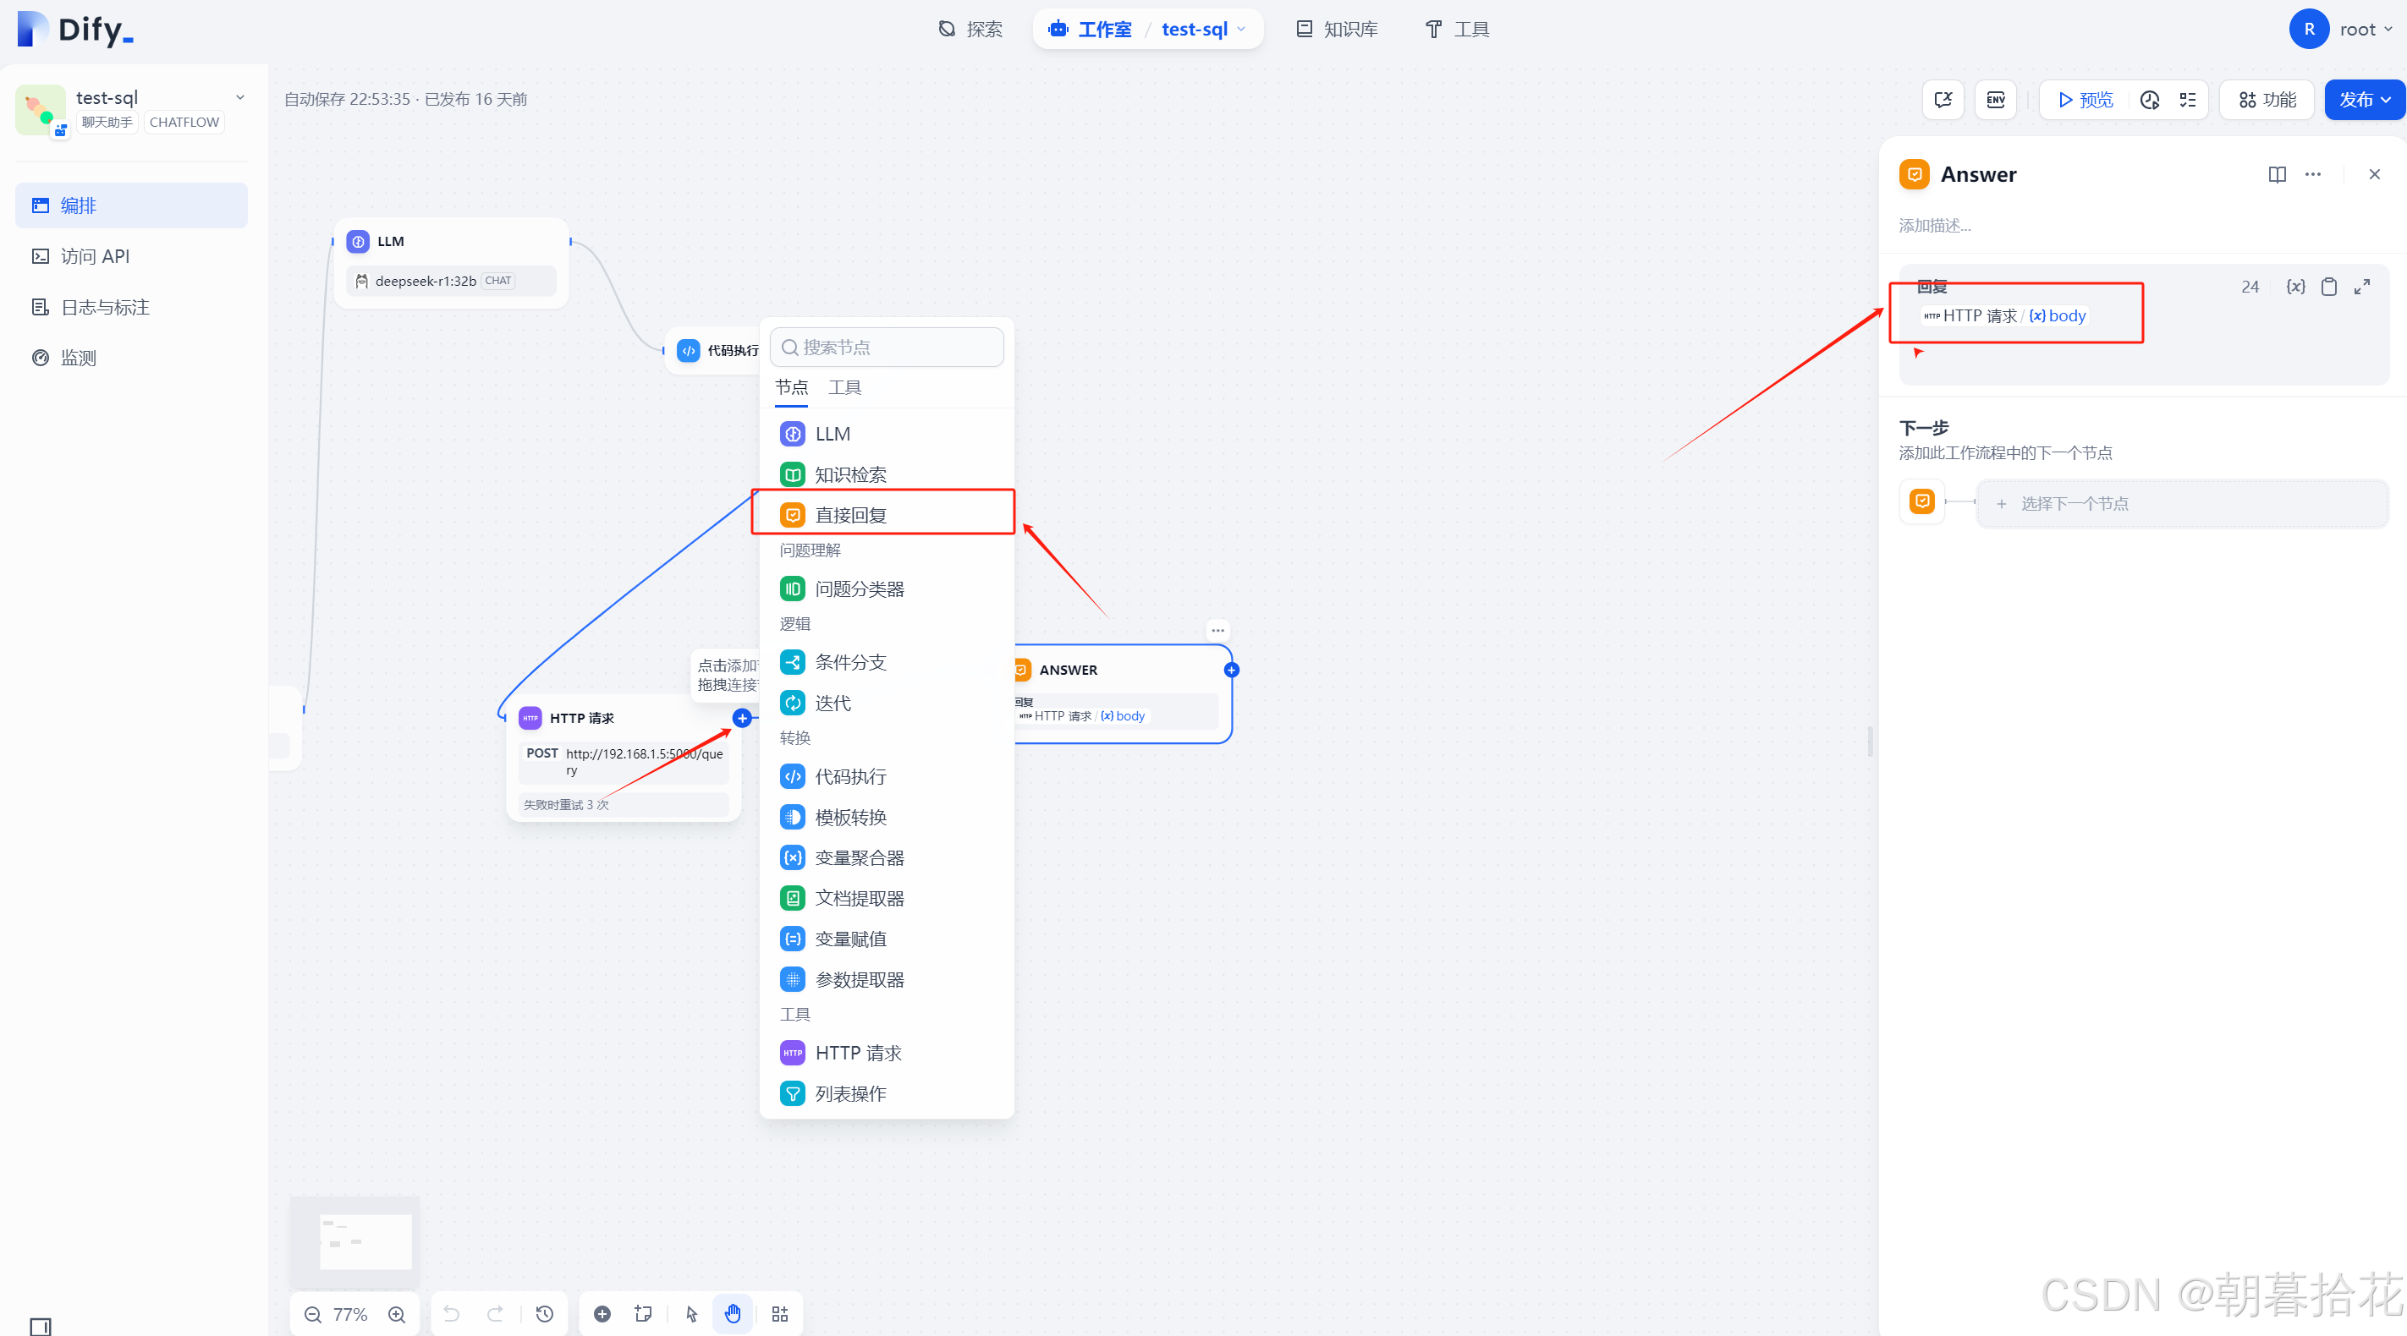This screenshot has width=2407, height=1336.
Task: Click the 搜索节点 search field
Action: [x=888, y=348]
